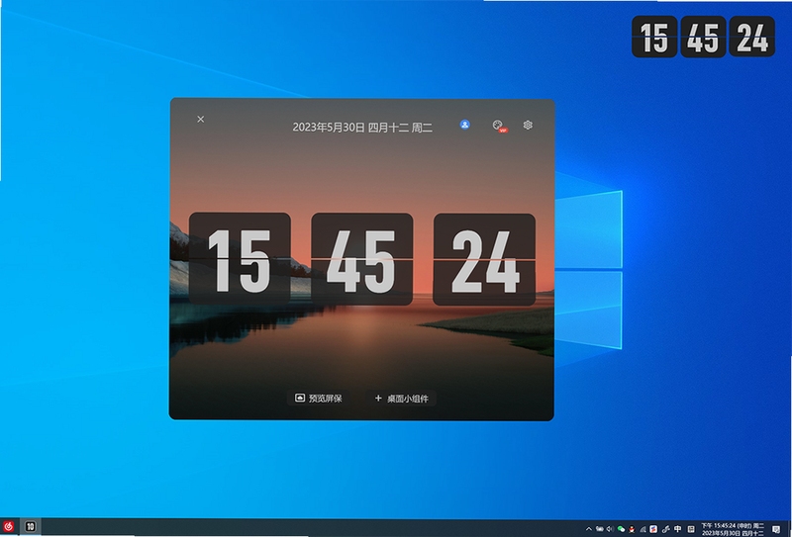Open the network signal tray icon
This screenshot has width=792, height=537.
pyautogui.click(x=643, y=529)
